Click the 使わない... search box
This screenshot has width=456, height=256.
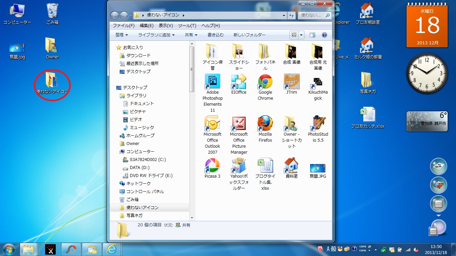[x=314, y=15]
